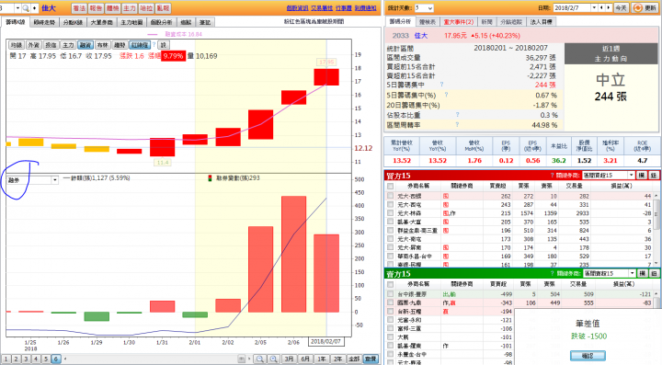Click the 亂報 toolbar button
This screenshot has height=365, width=662.
point(163,8)
